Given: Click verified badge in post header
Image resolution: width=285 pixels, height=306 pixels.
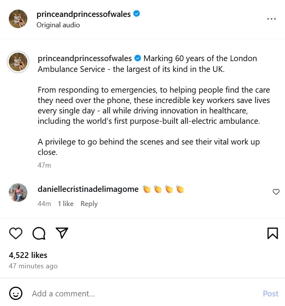Looking at the screenshot, I should pyautogui.click(x=137, y=14).
